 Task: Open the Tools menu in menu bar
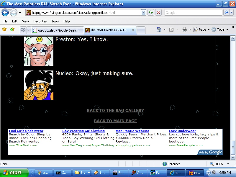coord(55,21)
